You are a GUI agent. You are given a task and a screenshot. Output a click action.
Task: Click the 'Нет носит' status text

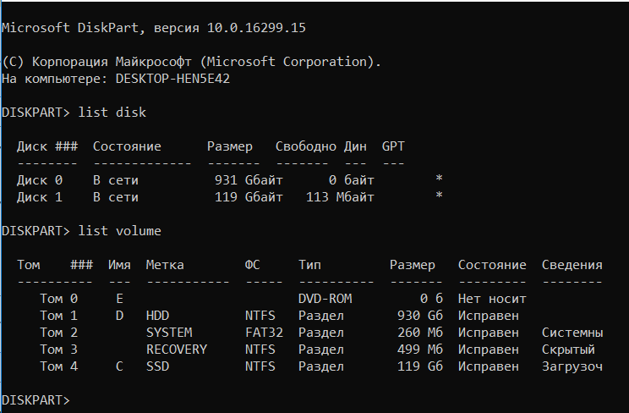click(x=492, y=298)
